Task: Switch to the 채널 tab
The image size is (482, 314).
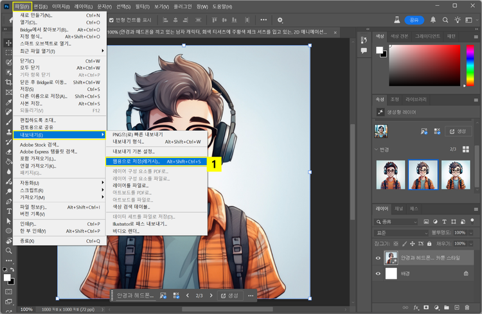Action: click(x=398, y=209)
